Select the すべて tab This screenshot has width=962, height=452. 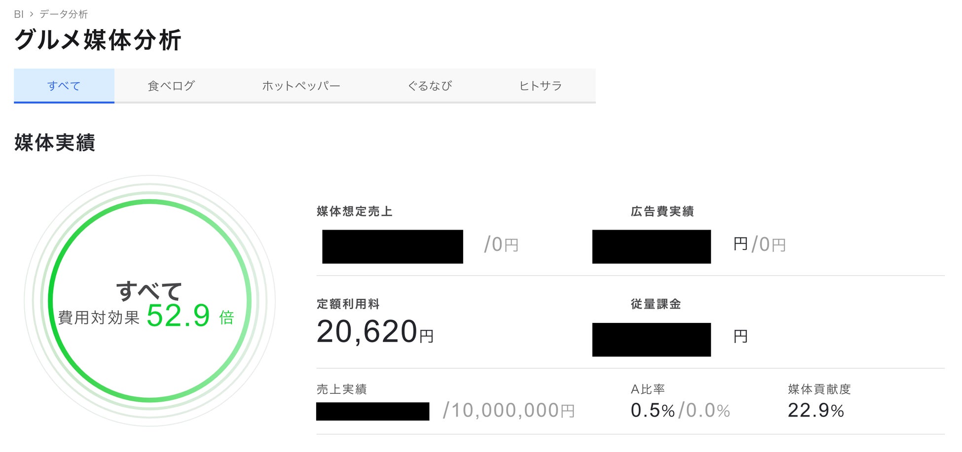pyautogui.click(x=64, y=86)
